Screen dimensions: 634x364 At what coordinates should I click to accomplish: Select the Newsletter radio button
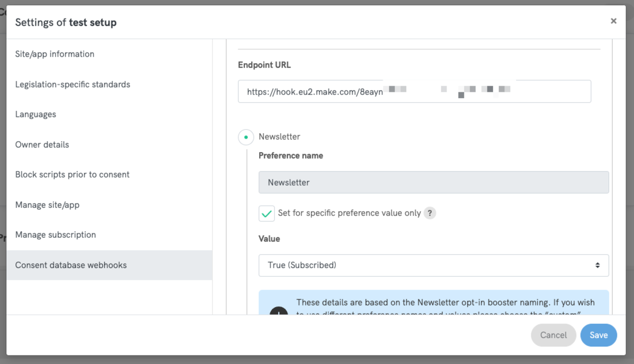point(247,137)
